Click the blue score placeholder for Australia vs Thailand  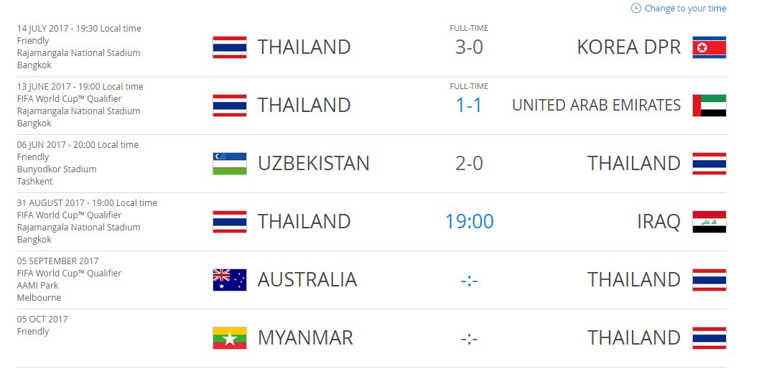click(x=469, y=281)
